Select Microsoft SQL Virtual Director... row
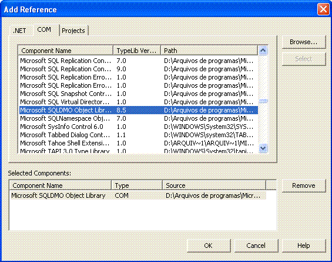 pyautogui.click(x=139, y=102)
